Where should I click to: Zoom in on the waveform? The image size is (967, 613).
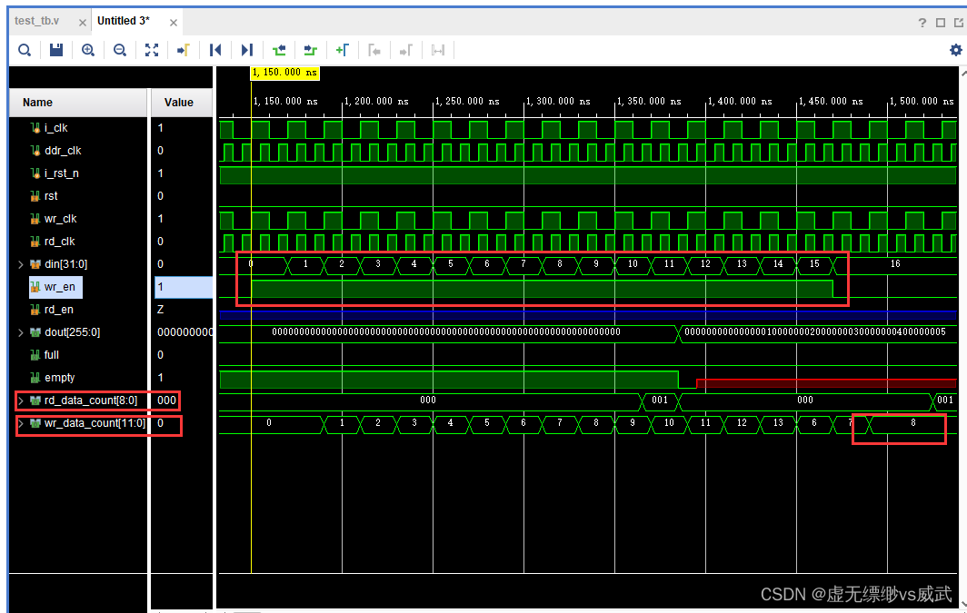(x=88, y=50)
